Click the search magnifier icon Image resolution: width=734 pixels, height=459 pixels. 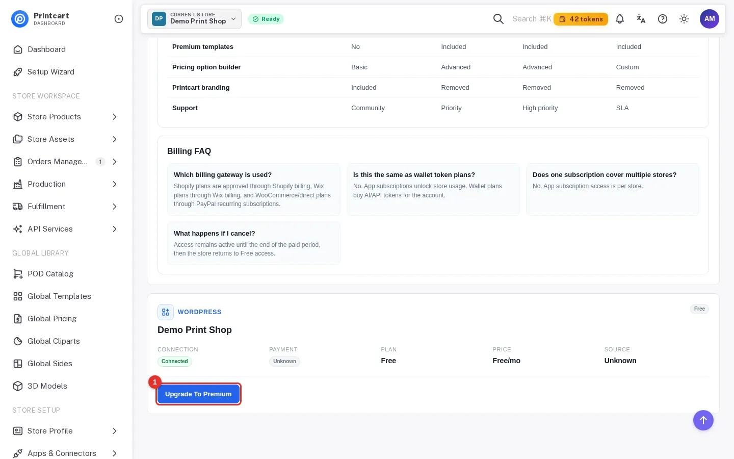coord(499,19)
